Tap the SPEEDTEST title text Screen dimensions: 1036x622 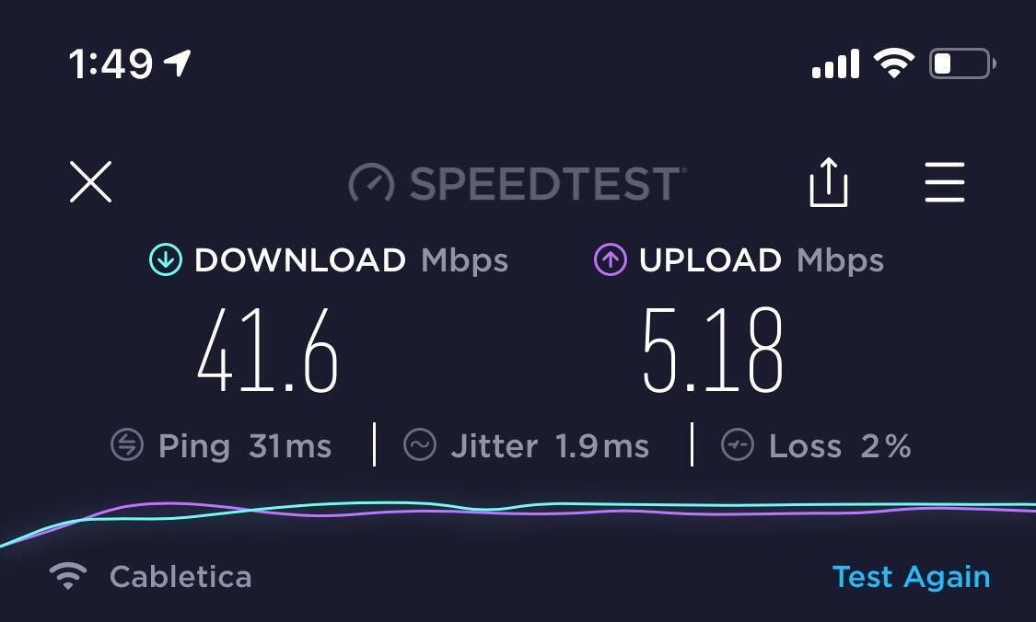click(546, 183)
